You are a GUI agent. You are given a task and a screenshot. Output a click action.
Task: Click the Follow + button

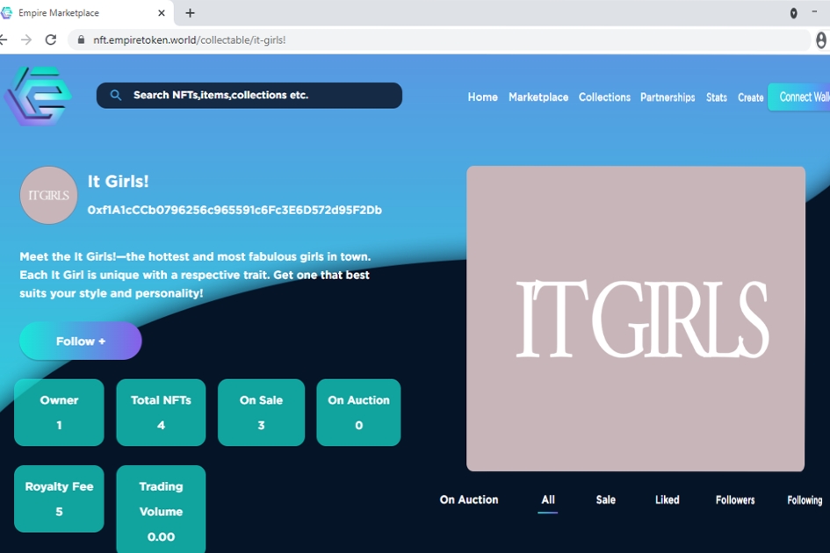[x=81, y=341]
